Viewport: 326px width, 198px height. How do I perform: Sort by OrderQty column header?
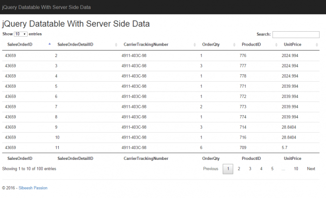tap(211, 45)
